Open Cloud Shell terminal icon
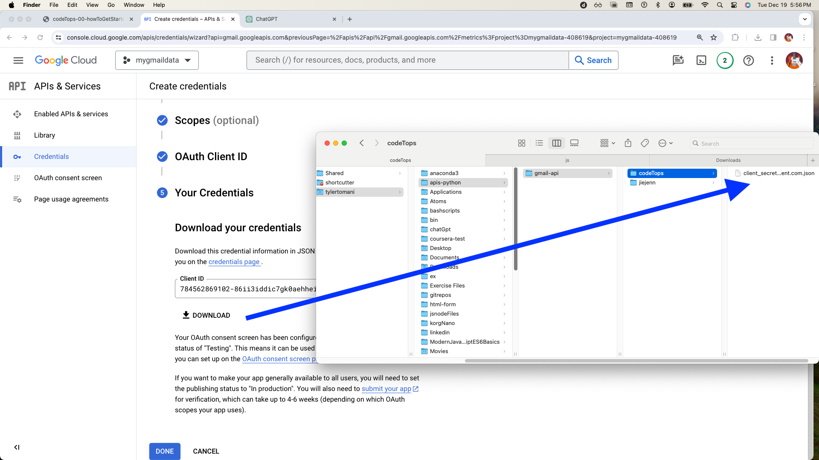The image size is (819, 460). 701,60
